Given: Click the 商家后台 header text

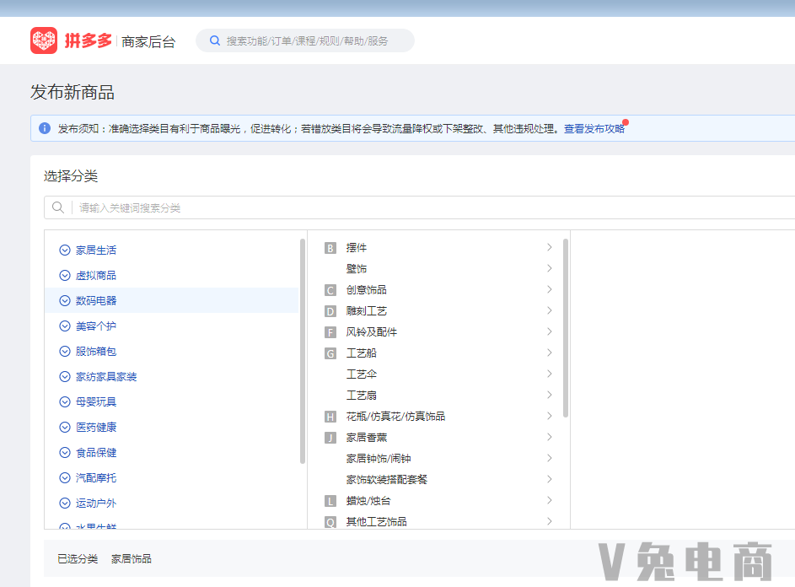Looking at the screenshot, I should 148,41.
